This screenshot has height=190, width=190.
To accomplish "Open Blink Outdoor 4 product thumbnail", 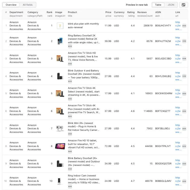I will tap(60, 76).
